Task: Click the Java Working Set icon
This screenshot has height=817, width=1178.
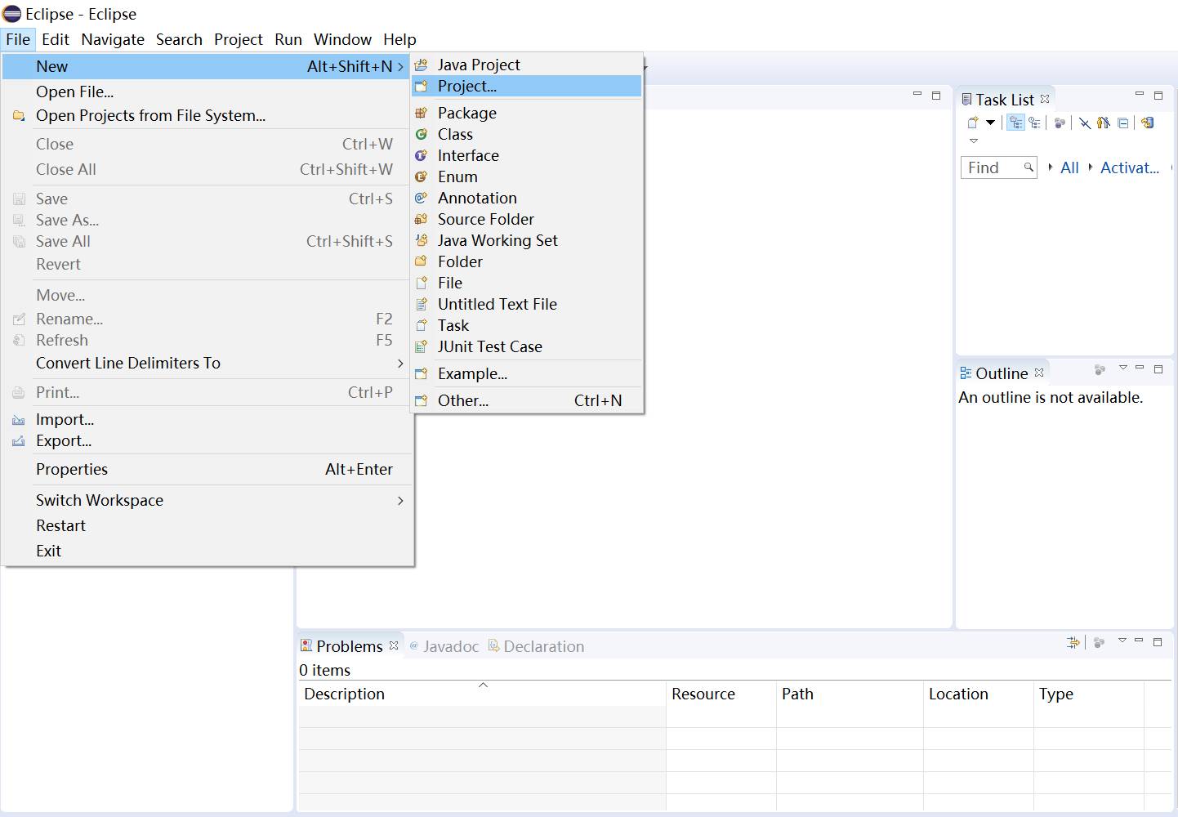Action: (x=422, y=240)
